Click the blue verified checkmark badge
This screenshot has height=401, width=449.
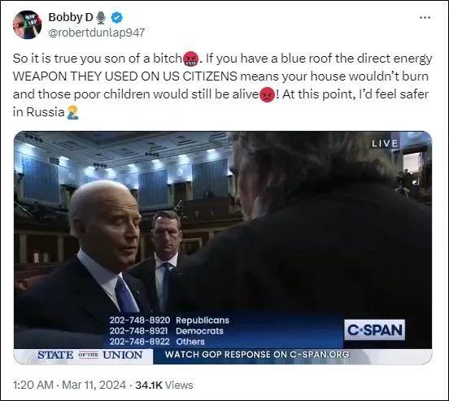tap(117, 17)
